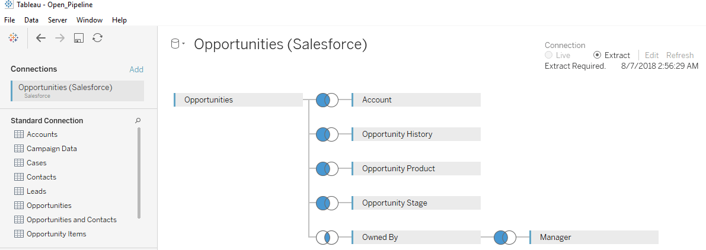Click the table icon next to Campaign Data
This screenshot has height=250, width=706.
click(18, 148)
